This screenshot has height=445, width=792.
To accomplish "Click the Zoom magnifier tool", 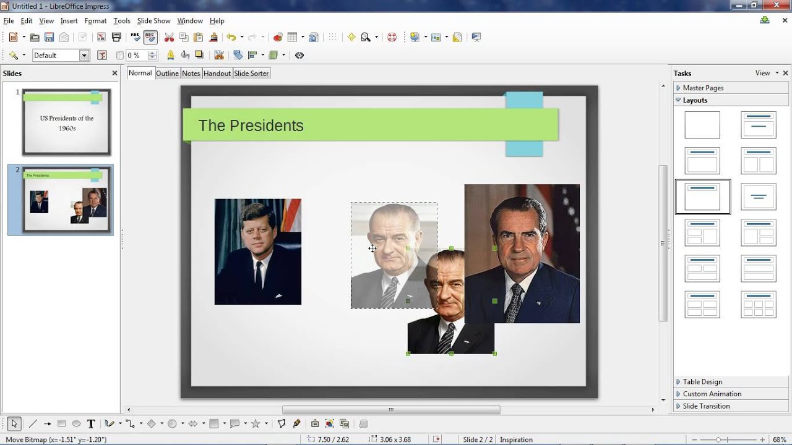I will [x=366, y=37].
